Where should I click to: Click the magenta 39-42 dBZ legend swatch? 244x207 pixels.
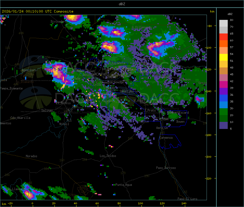tap(223, 84)
